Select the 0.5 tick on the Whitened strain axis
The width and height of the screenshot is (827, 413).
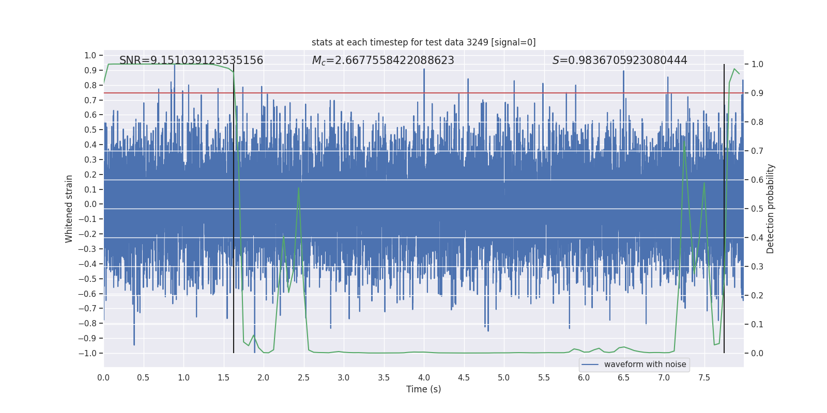pos(90,130)
